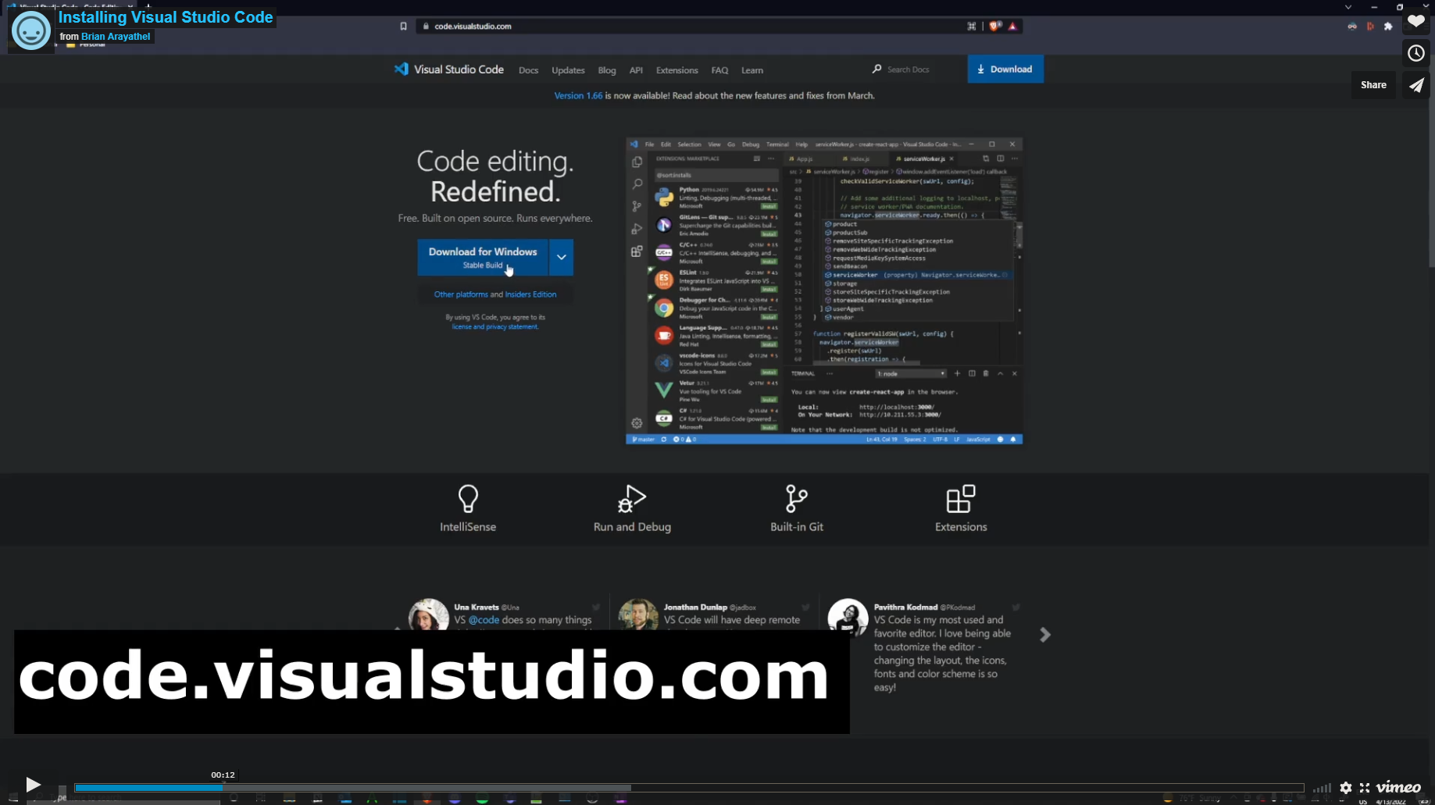Open the Updates menu item
This screenshot has width=1435, height=805.
568,70
